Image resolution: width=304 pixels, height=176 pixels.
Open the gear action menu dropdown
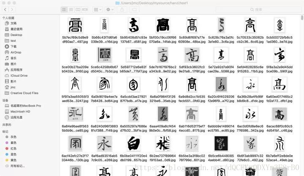point(110,9)
